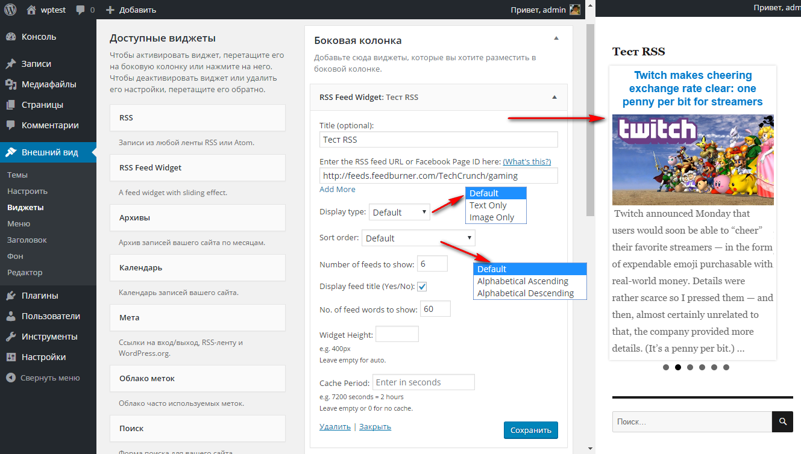Open the Sort order dropdown
Viewport: 801px width, 454px height.
418,238
